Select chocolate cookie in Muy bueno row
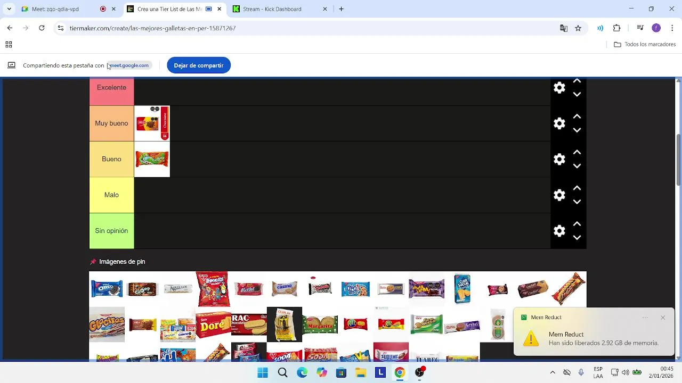 152,123
